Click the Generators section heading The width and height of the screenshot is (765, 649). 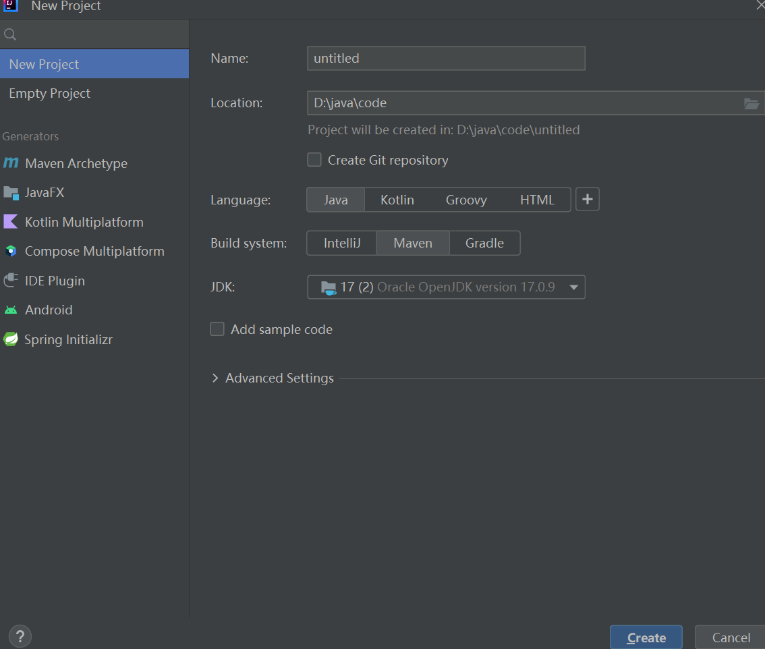pos(30,136)
